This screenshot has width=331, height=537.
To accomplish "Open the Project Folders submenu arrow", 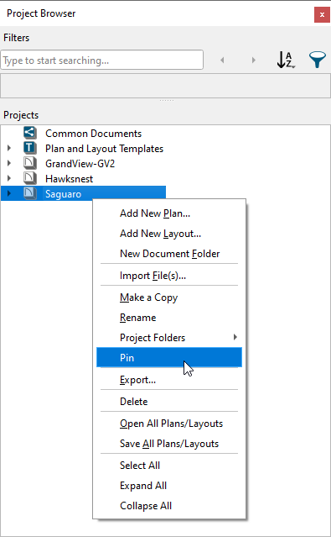I will click(235, 337).
